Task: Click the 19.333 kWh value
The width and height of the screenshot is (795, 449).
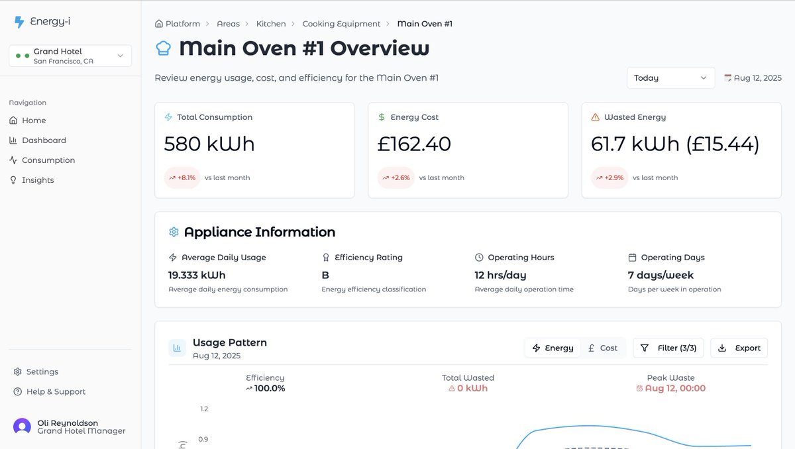Action: 197,275
